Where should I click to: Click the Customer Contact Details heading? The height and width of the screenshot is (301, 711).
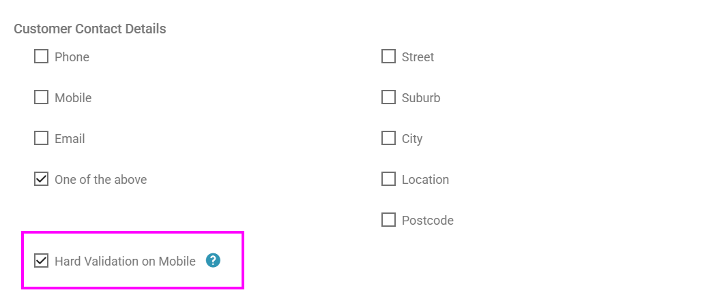tap(90, 29)
